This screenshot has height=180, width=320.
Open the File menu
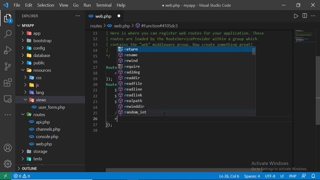16,5
